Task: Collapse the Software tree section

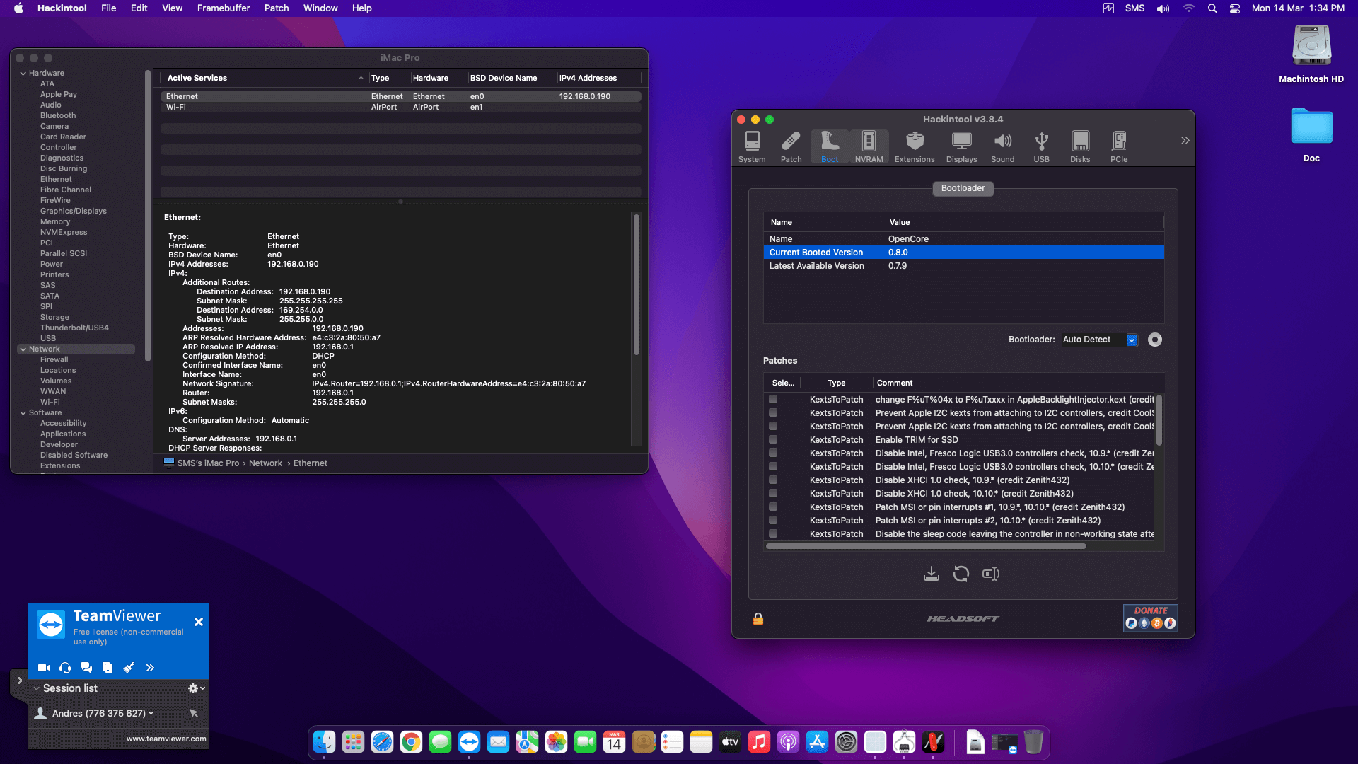Action: coord(23,412)
